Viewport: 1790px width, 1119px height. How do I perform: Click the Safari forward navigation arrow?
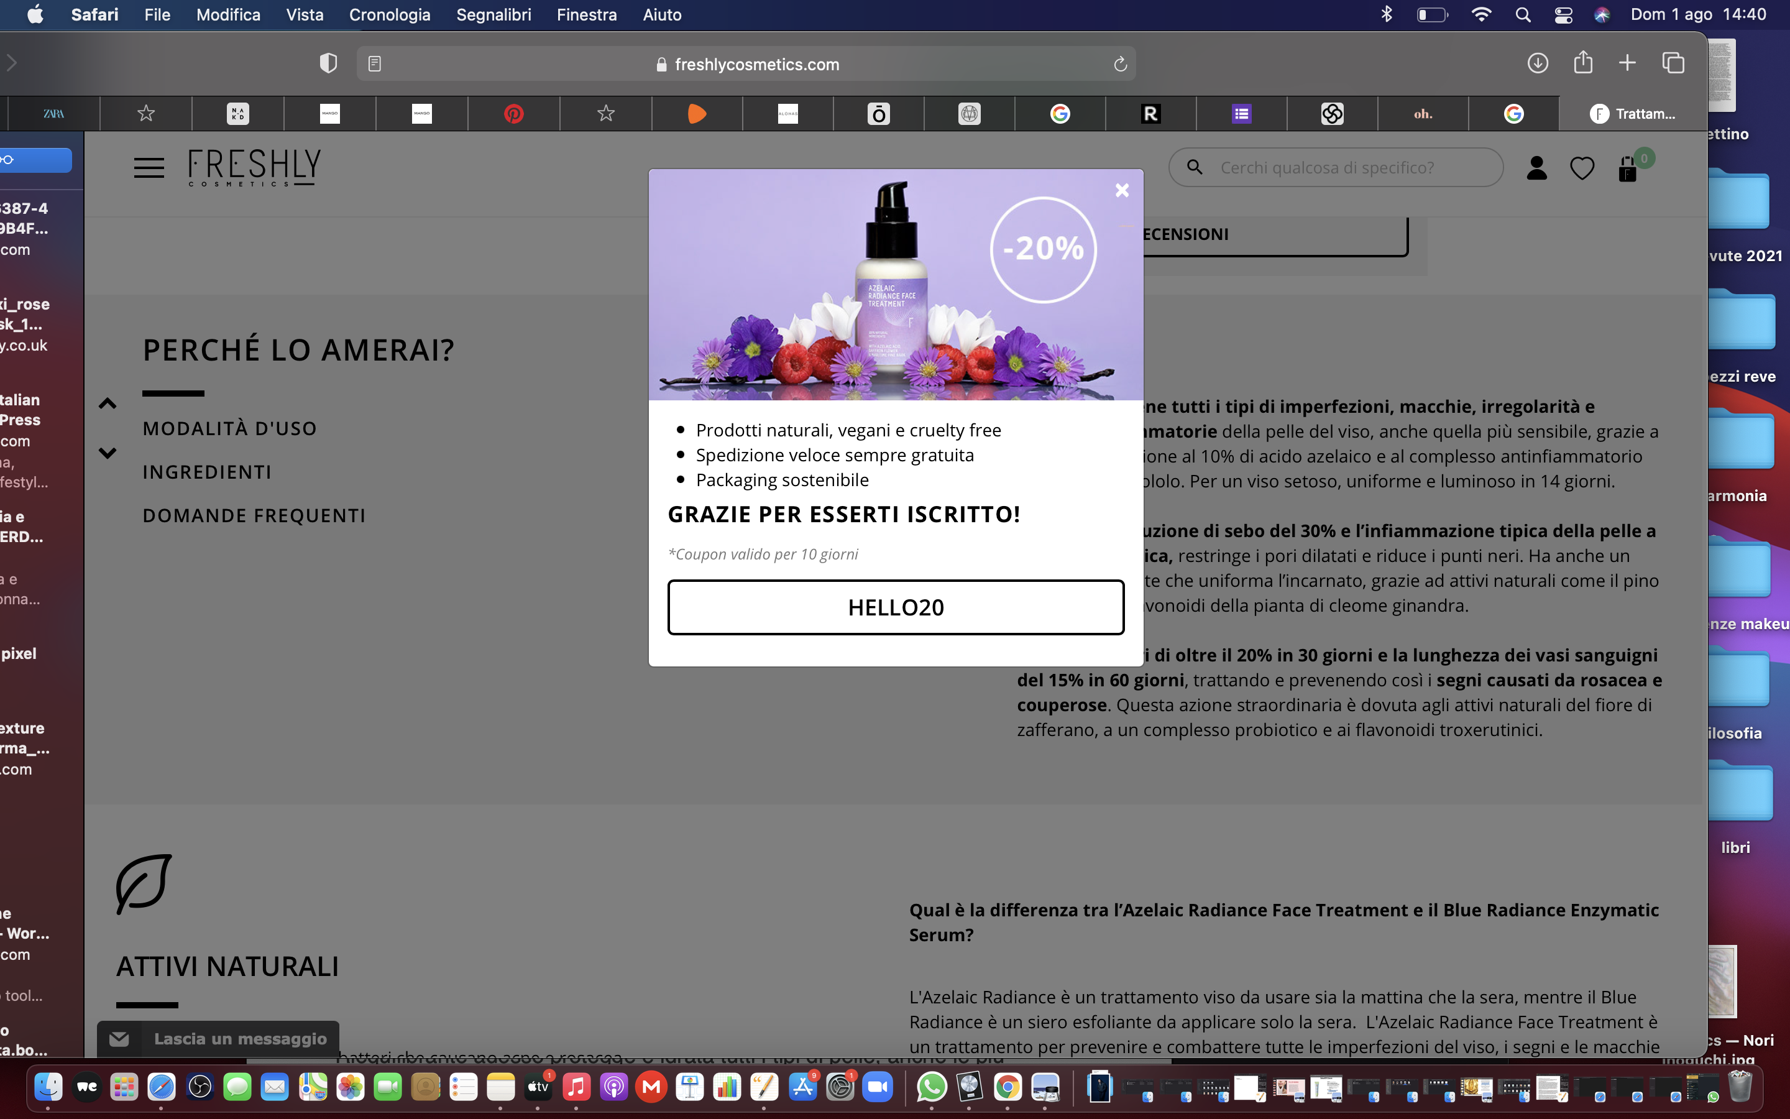11,63
